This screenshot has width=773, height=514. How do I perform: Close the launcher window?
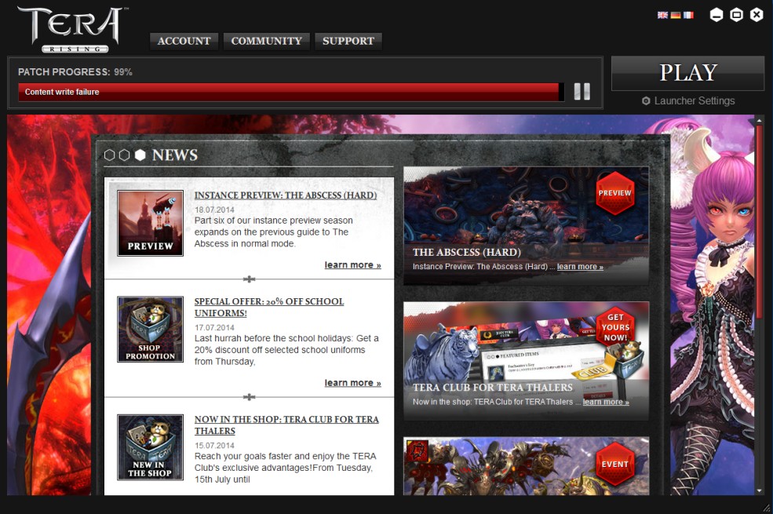pos(757,15)
